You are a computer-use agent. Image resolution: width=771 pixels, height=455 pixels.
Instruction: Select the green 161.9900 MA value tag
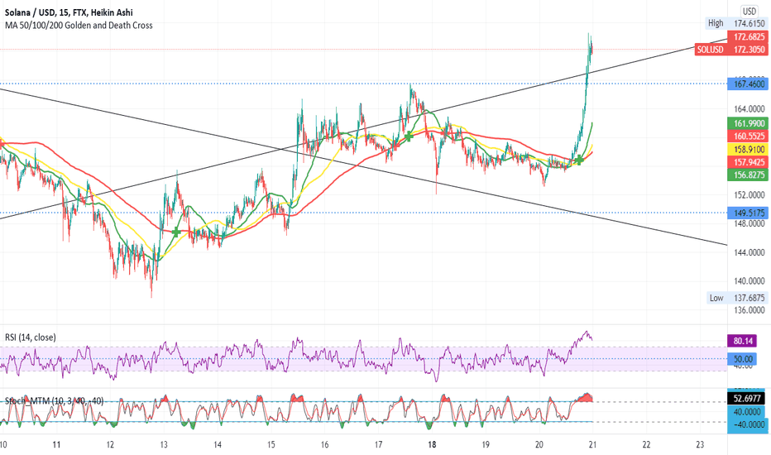pyautogui.click(x=748, y=123)
